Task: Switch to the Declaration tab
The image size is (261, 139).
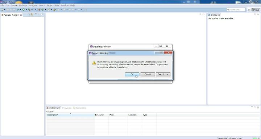Action: point(79,108)
